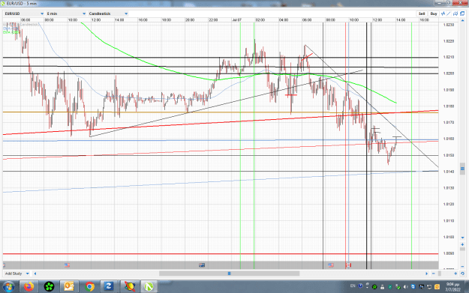Open the green N trading app in taskbar
The height and width of the screenshot is (293, 469).
[149, 287]
